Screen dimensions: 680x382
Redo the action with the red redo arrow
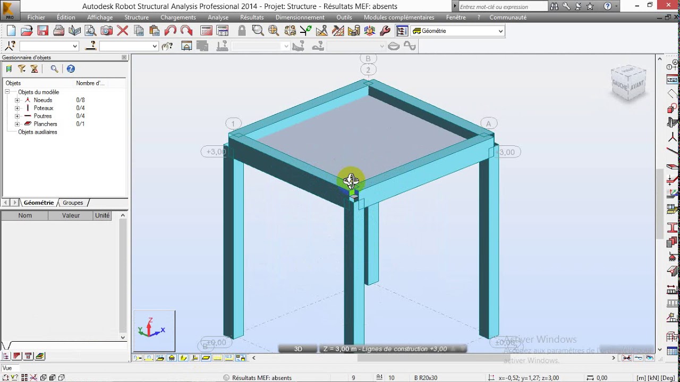click(186, 31)
